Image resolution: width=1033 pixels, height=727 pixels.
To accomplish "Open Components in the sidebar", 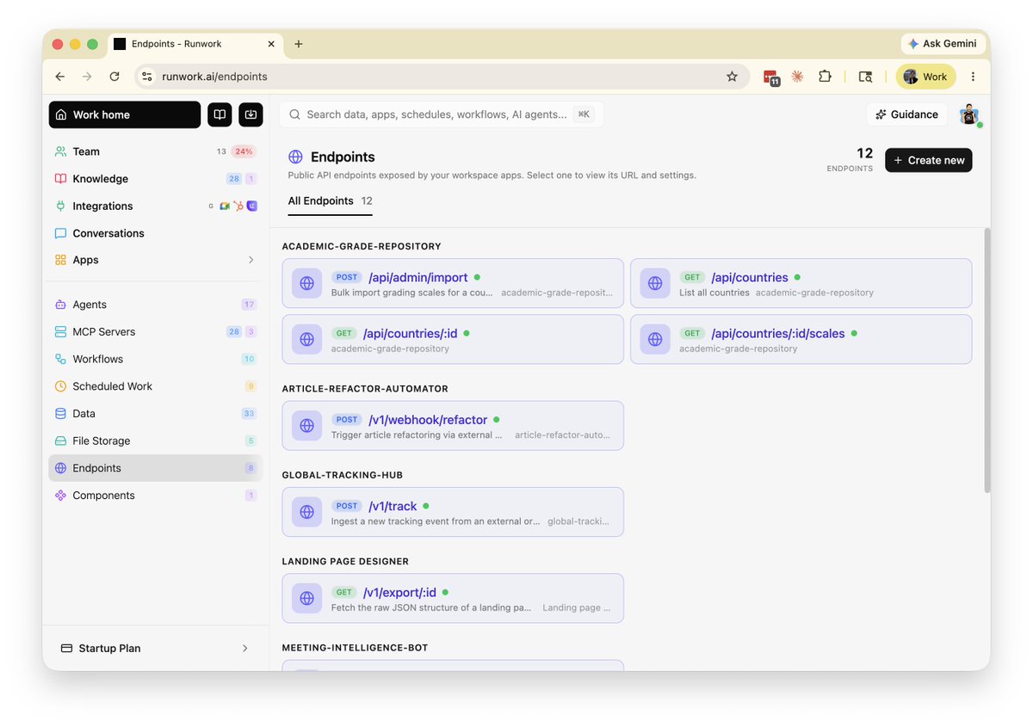I will tap(156, 496).
